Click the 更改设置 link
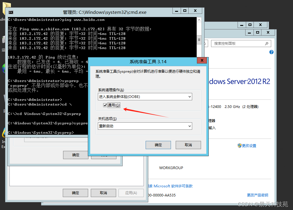The width and height of the screenshot is (293, 210). click(x=249, y=146)
